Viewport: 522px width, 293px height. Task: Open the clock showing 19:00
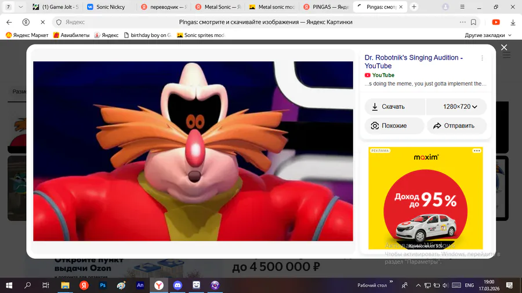[x=489, y=285]
